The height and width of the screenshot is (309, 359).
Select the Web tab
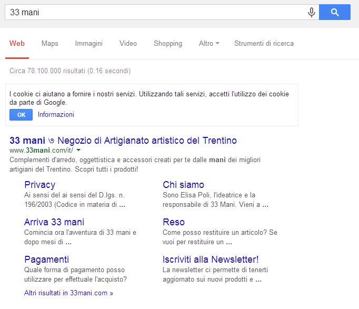click(17, 43)
